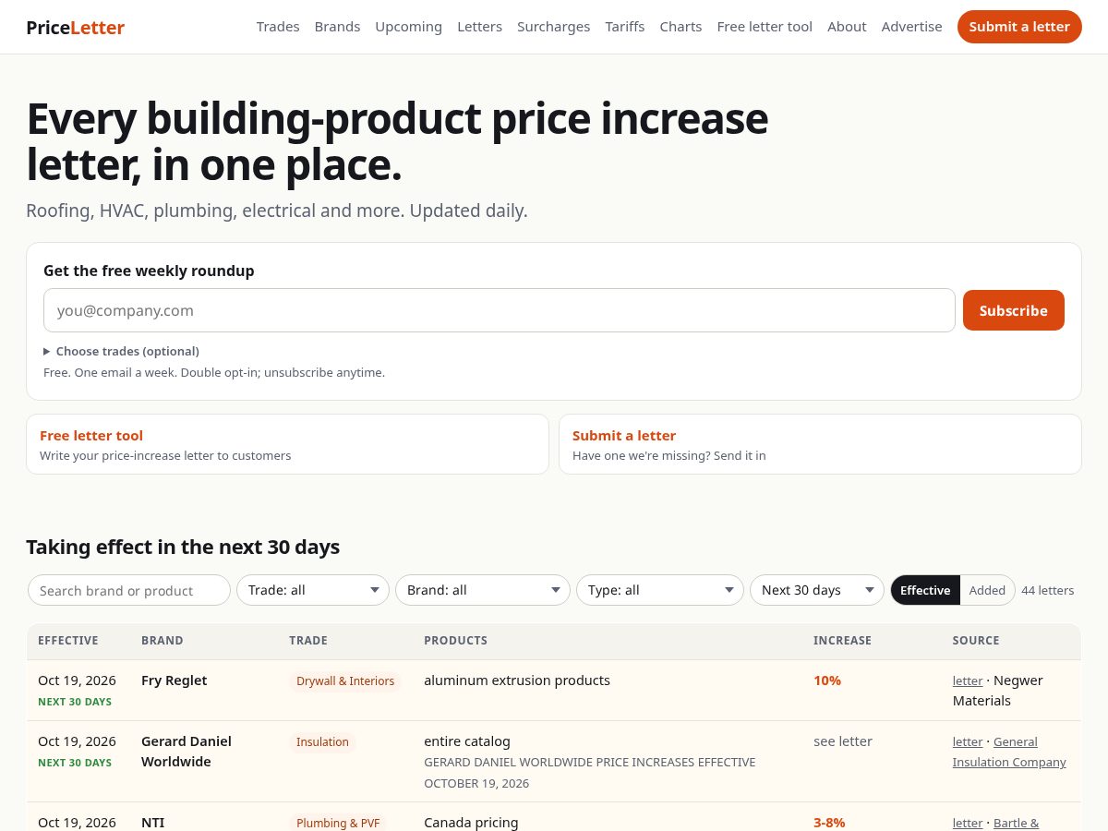Open the Advertise nav item
Viewport: 1108px width, 831px height.
pos(911,27)
